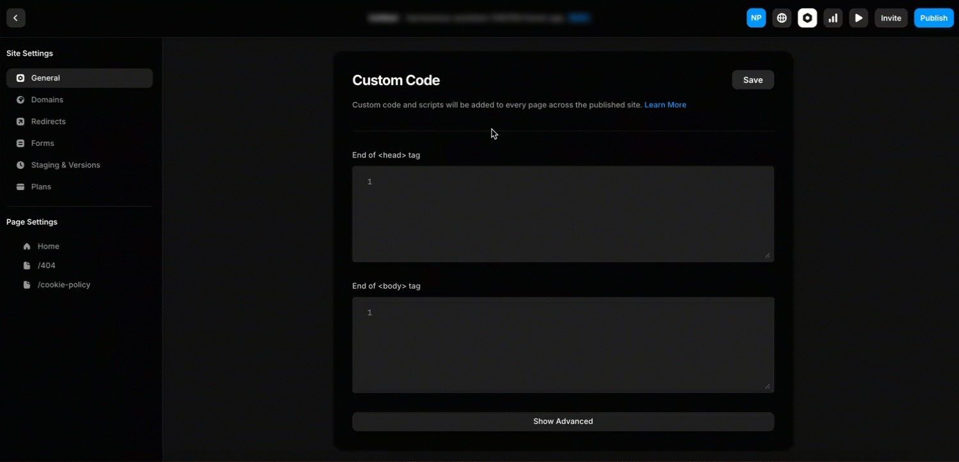Invite a collaborator

click(891, 17)
